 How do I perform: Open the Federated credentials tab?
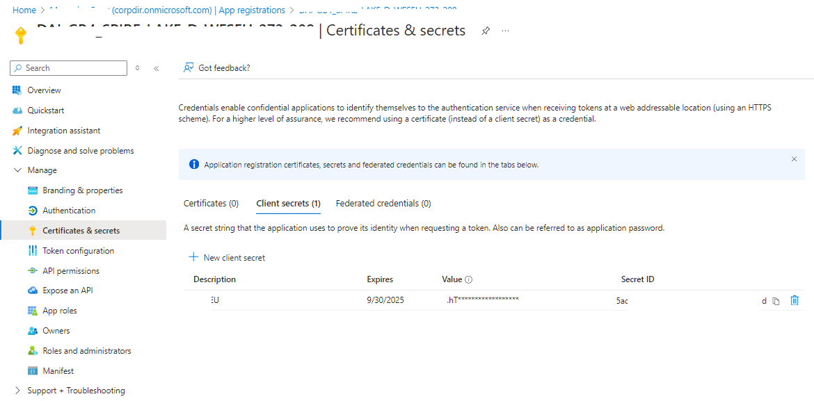coord(383,203)
